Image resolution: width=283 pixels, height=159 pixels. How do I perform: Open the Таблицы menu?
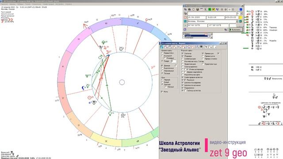point(20,4)
